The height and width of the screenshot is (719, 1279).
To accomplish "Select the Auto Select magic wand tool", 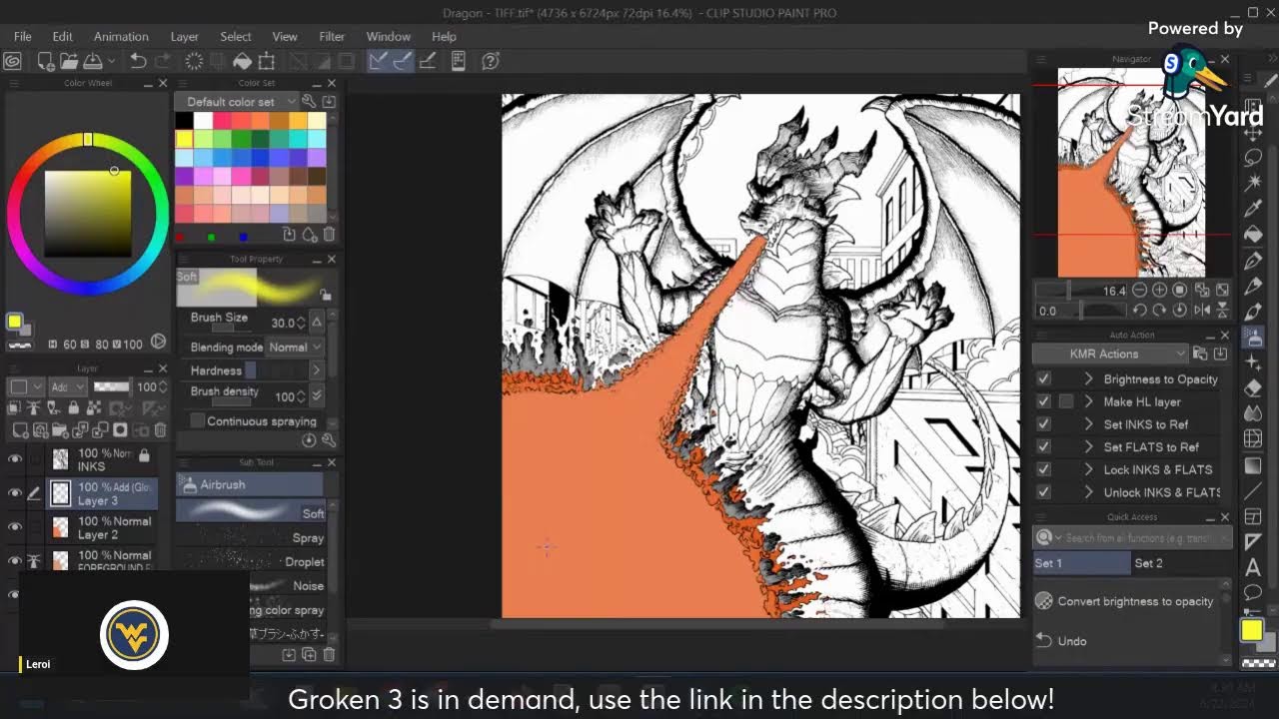I will 1252,183.
